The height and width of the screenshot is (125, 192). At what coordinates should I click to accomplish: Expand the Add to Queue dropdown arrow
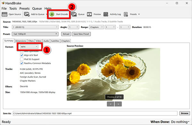pyautogui.click(x=46, y=14)
